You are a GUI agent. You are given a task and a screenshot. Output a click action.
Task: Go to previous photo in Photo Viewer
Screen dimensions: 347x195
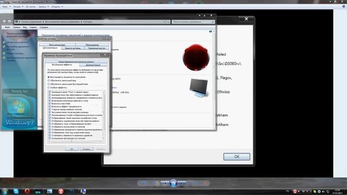(165, 183)
